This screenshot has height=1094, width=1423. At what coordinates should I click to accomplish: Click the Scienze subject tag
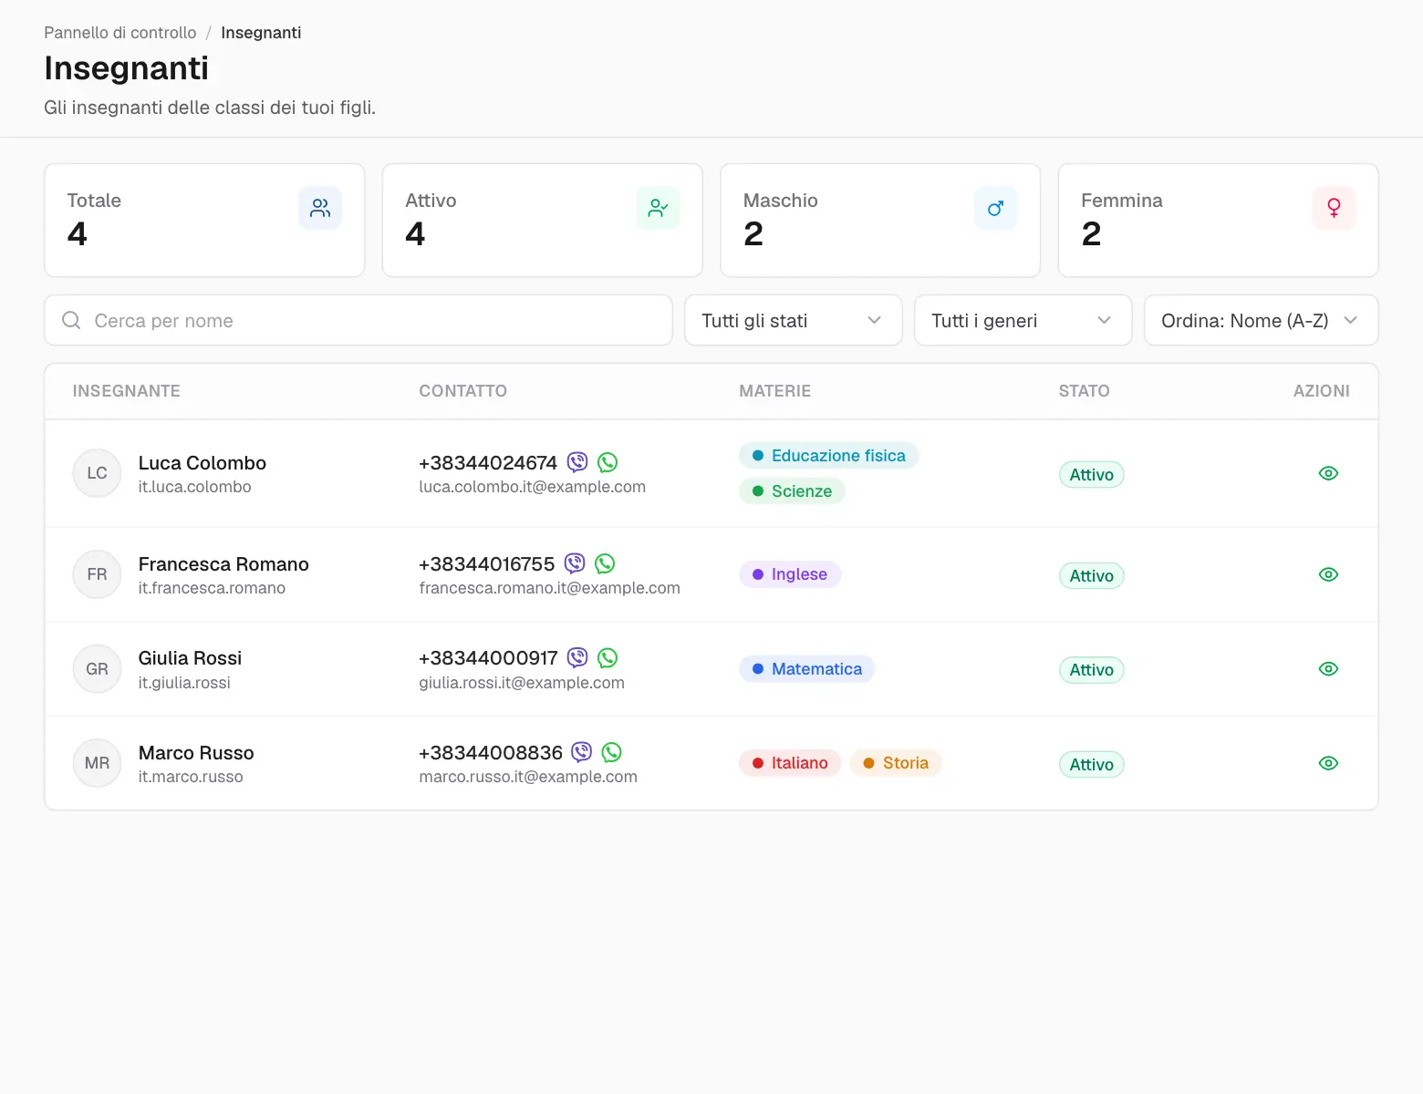(x=792, y=491)
